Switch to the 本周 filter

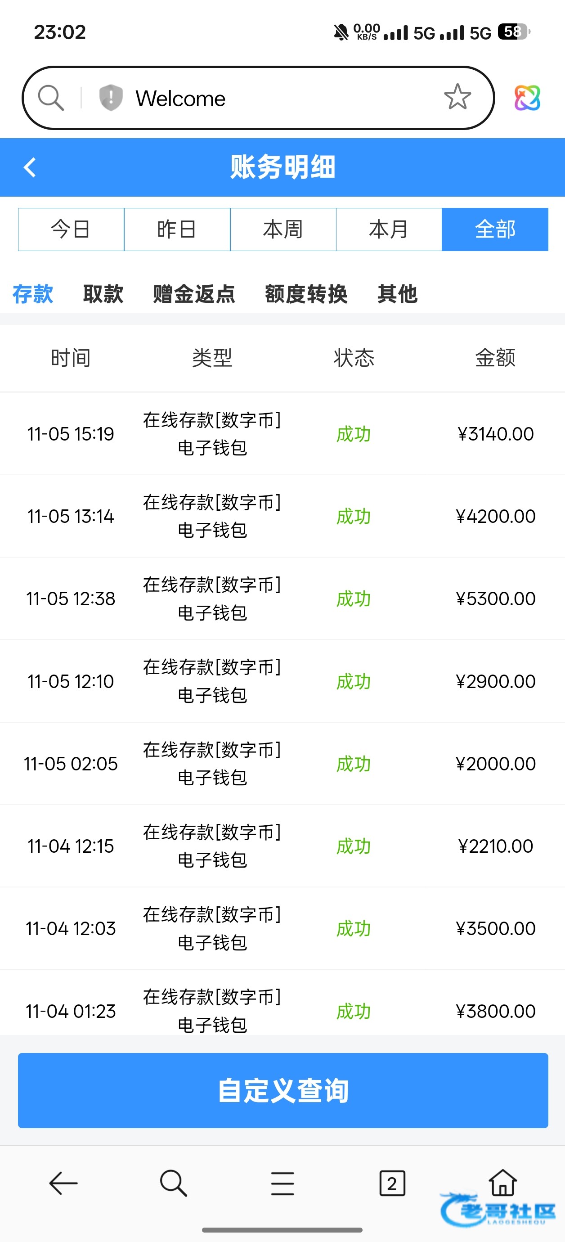pos(283,229)
